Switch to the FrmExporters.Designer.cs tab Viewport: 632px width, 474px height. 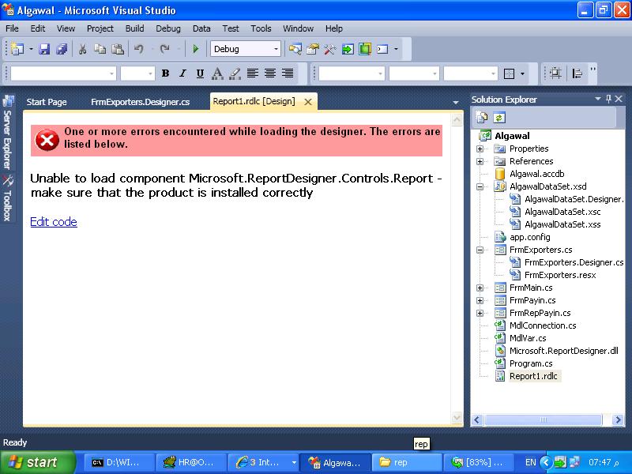pos(141,102)
